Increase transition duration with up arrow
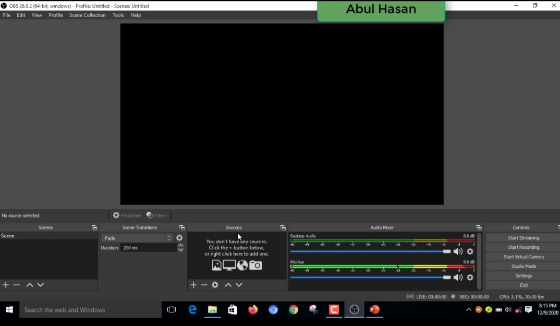 click(x=181, y=245)
